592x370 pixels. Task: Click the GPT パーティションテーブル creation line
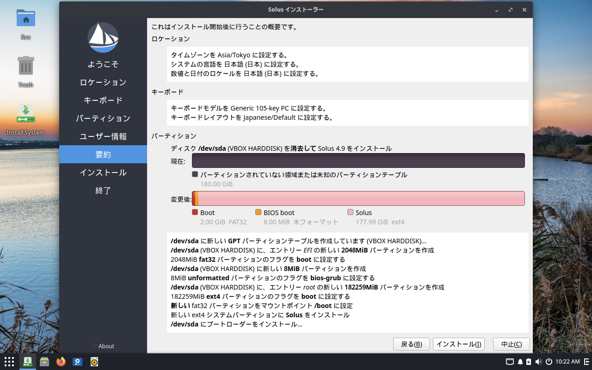coord(299,241)
